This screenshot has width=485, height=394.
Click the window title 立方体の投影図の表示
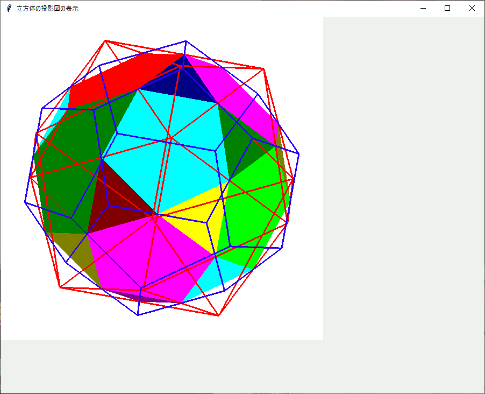(x=47, y=9)
